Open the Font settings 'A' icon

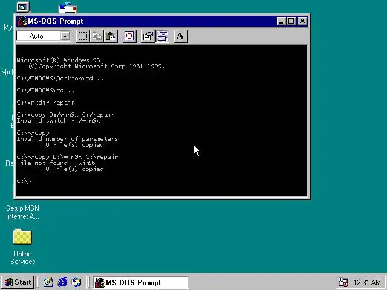(x=181, y=36)
